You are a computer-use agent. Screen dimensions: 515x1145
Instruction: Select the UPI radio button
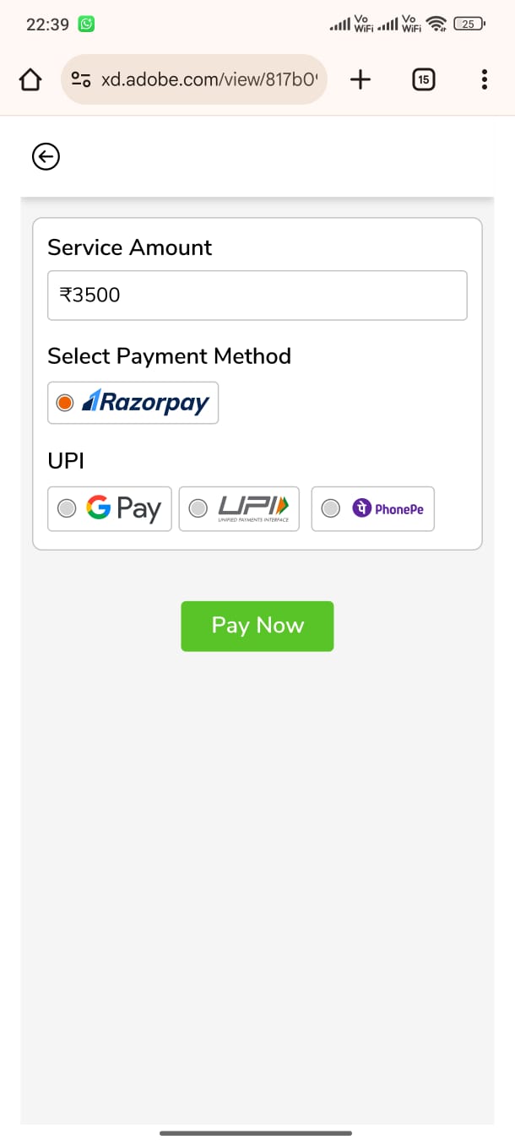pyautogui.click(x=198, y=508)
